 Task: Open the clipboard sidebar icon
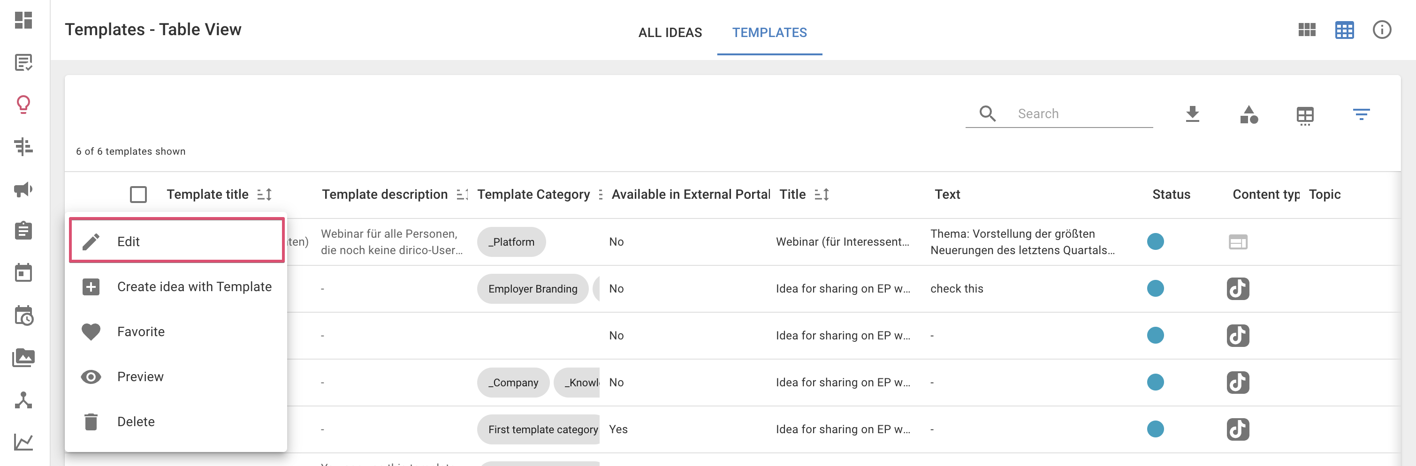pos(23,231)
